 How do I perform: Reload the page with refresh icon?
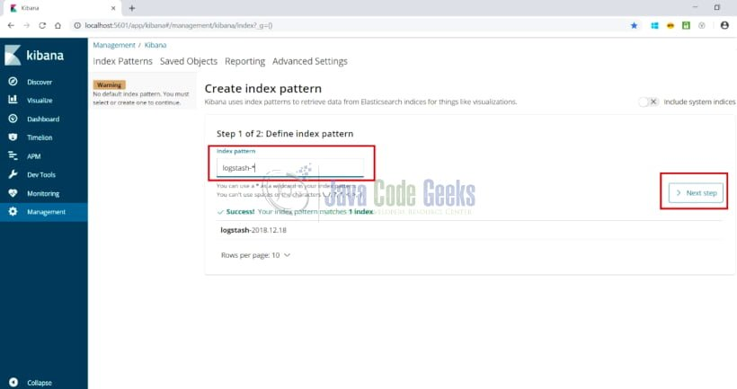pos(42,25)
